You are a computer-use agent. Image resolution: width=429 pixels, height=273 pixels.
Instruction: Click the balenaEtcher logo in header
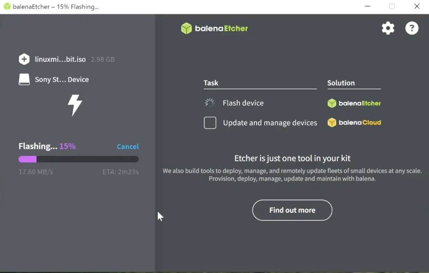pos(214,28)
